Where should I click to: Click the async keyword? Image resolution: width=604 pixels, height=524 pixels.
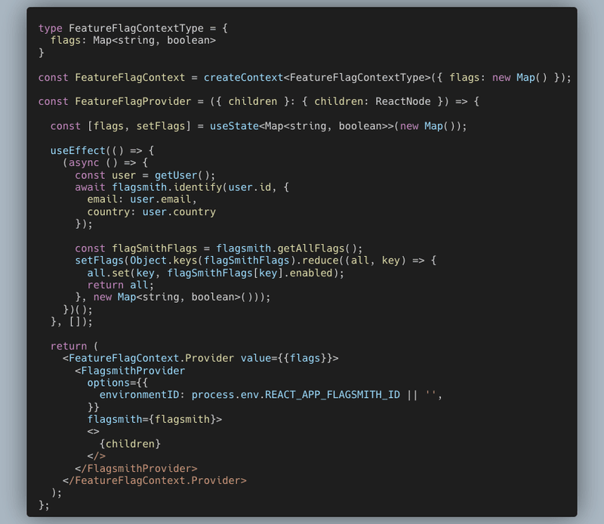click(x=84, y=163)
